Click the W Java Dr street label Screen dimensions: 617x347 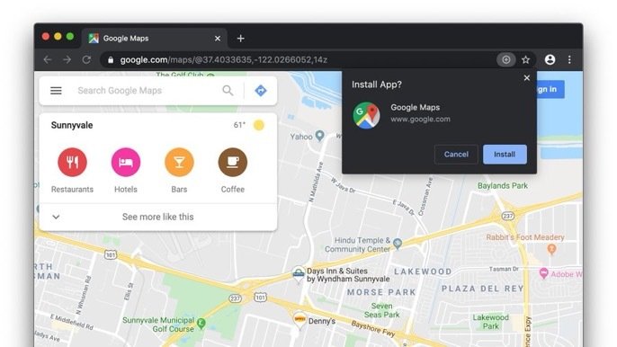coord(344,186)
